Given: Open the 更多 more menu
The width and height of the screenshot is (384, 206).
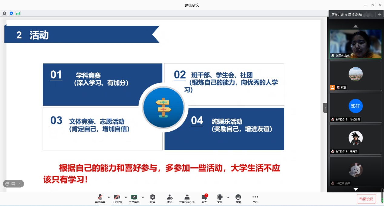Looking at the screenshot, I should pos(255,199).
